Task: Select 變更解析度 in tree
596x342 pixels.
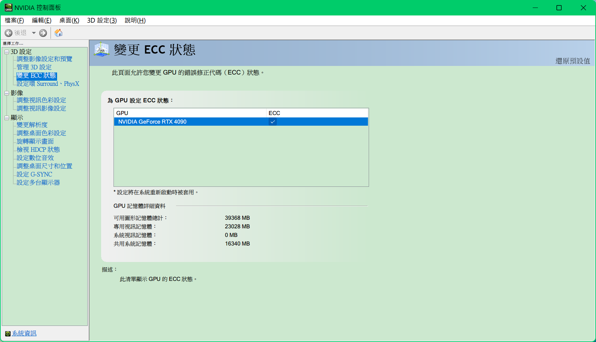Action: (32, 125)
